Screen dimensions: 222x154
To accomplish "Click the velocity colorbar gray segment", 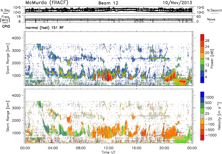I will (202, 116).
